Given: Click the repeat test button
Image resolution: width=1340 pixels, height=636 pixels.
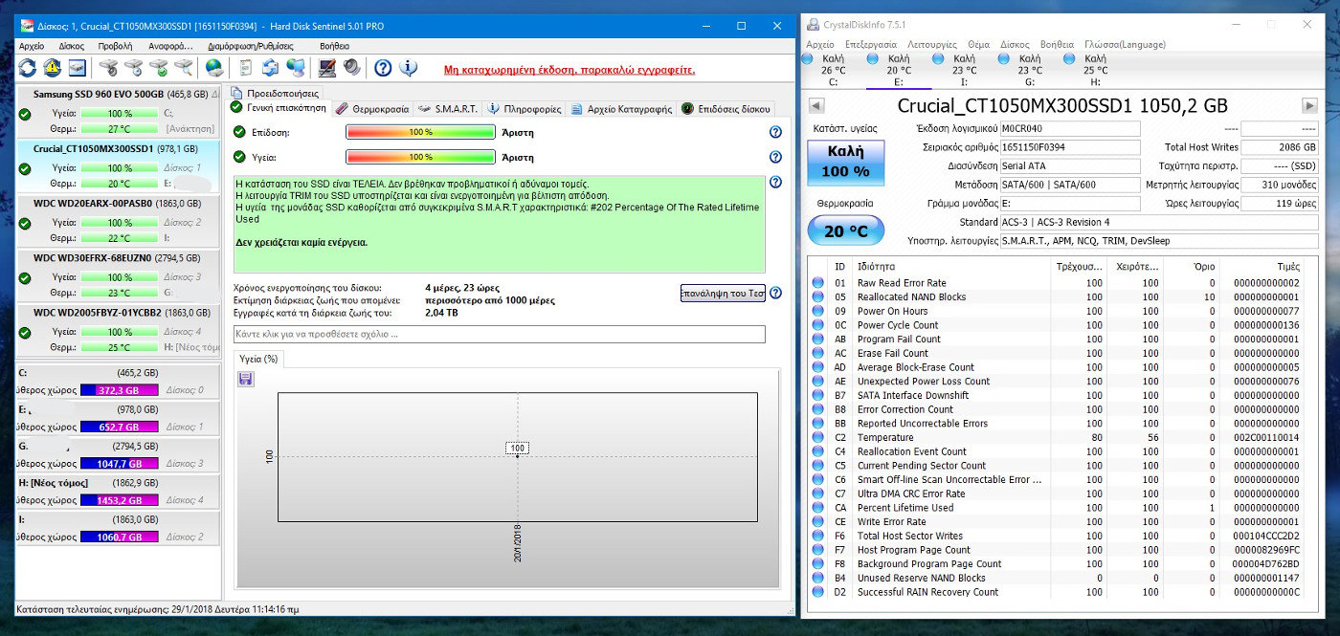Looking at the screenshot, I should coord(723,293).
